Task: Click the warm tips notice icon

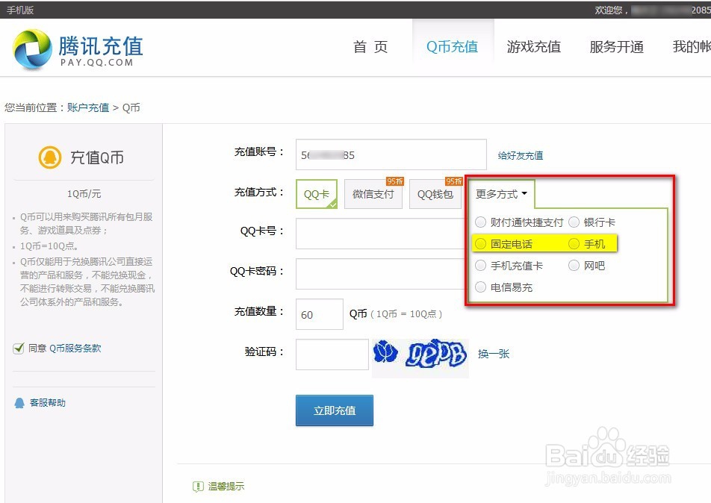Action: coord(198,487)
